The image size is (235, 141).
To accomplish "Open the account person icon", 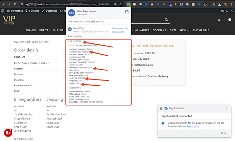I will (219, 20).
